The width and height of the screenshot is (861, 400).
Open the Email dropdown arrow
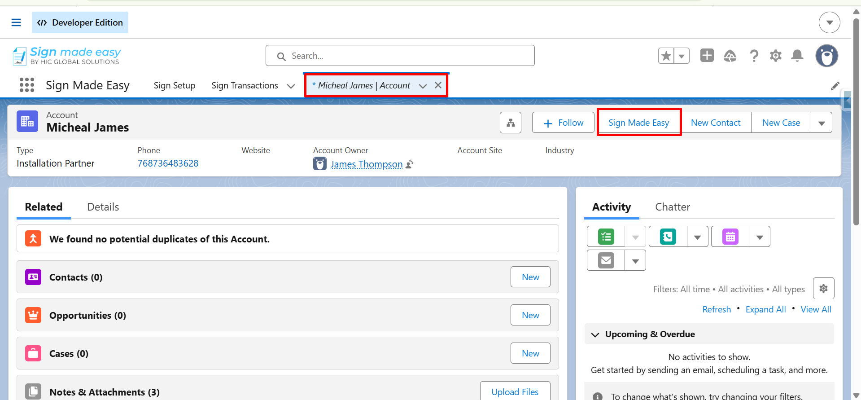tap(635, 260)
